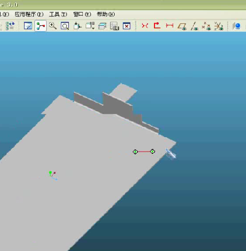
Task: Click the repaint screen icon
Action: [x=28, y=26]
